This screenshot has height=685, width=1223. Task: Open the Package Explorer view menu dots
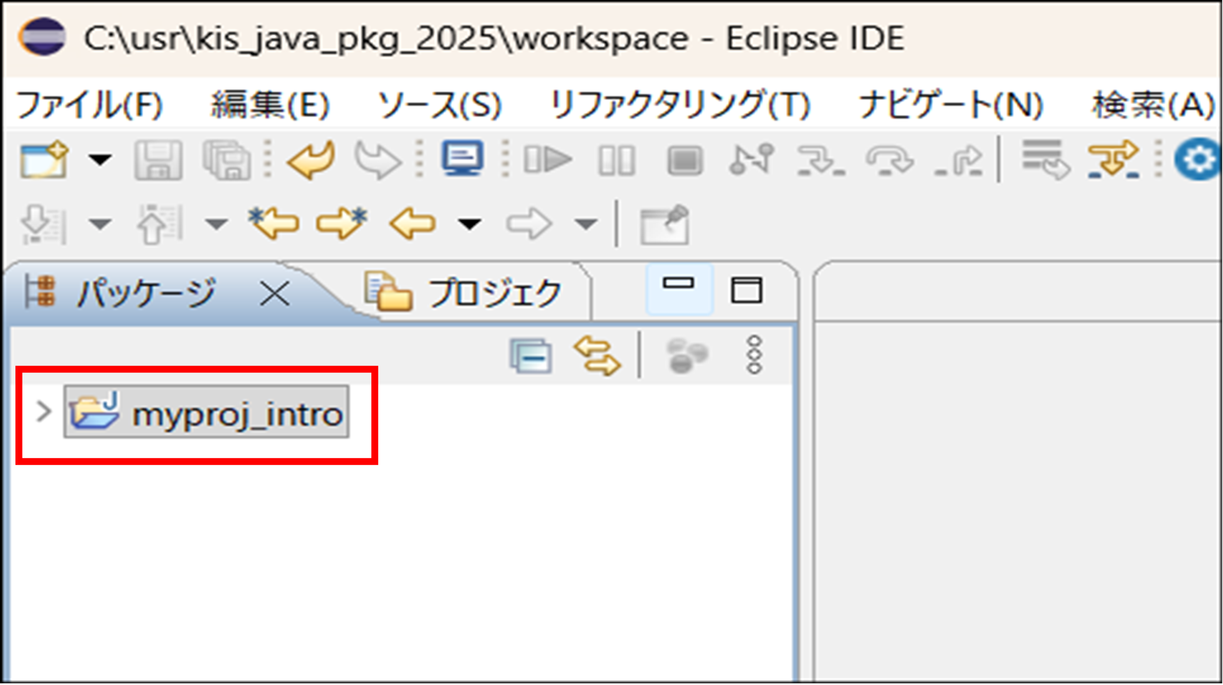click(x=755, y=355)
